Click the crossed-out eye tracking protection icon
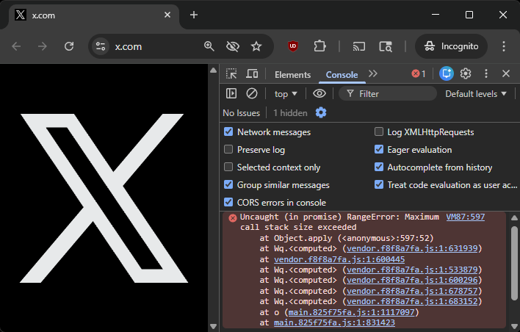This screenshot has height=332, width=520. pyautogui.click(x=233, y=46)
